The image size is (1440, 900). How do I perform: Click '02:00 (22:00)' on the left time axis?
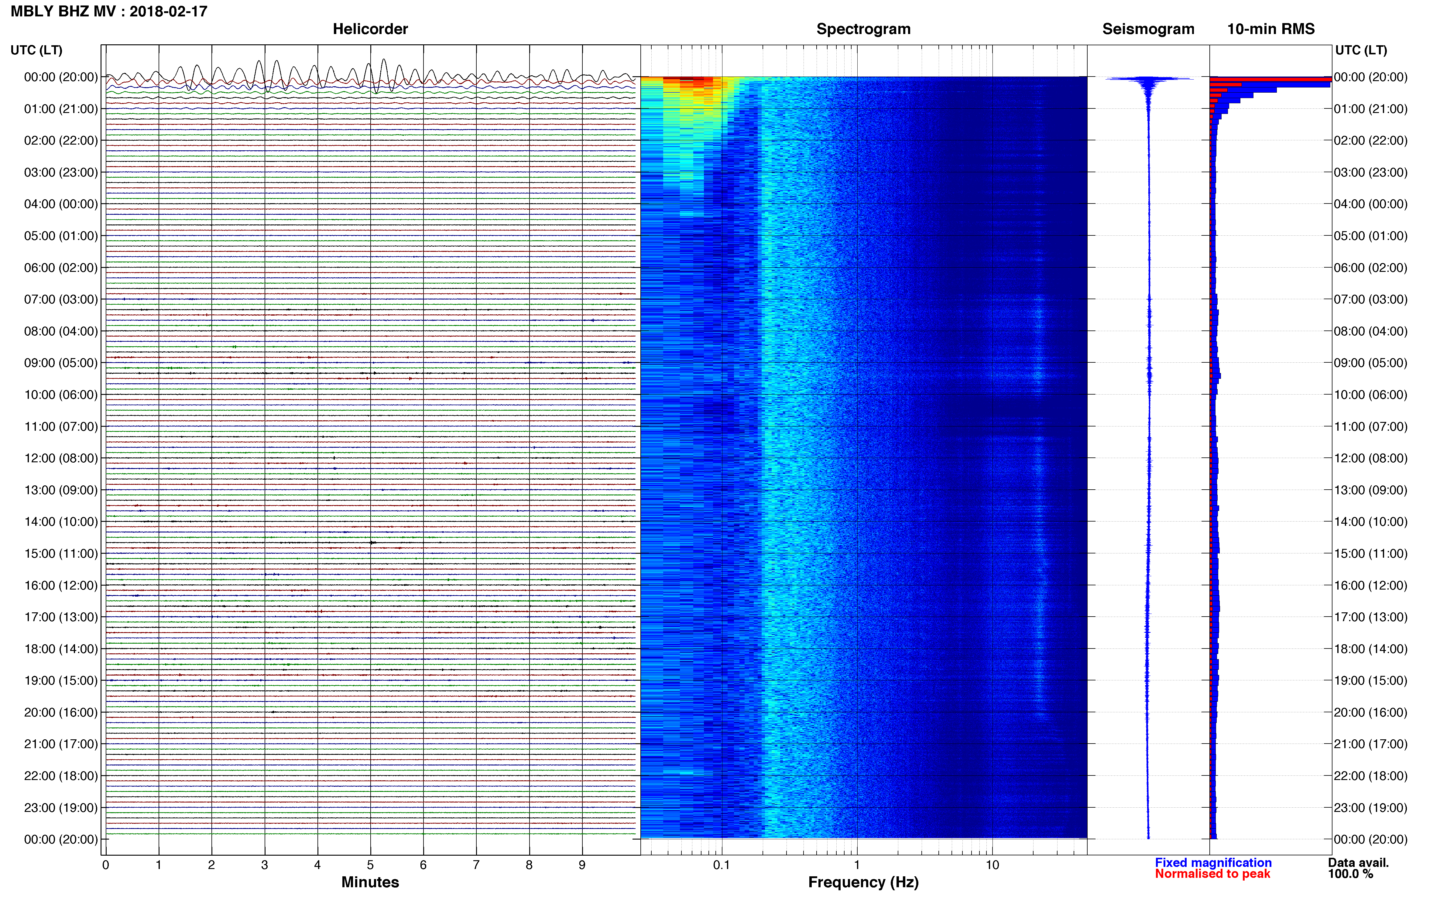pos(61,140)
